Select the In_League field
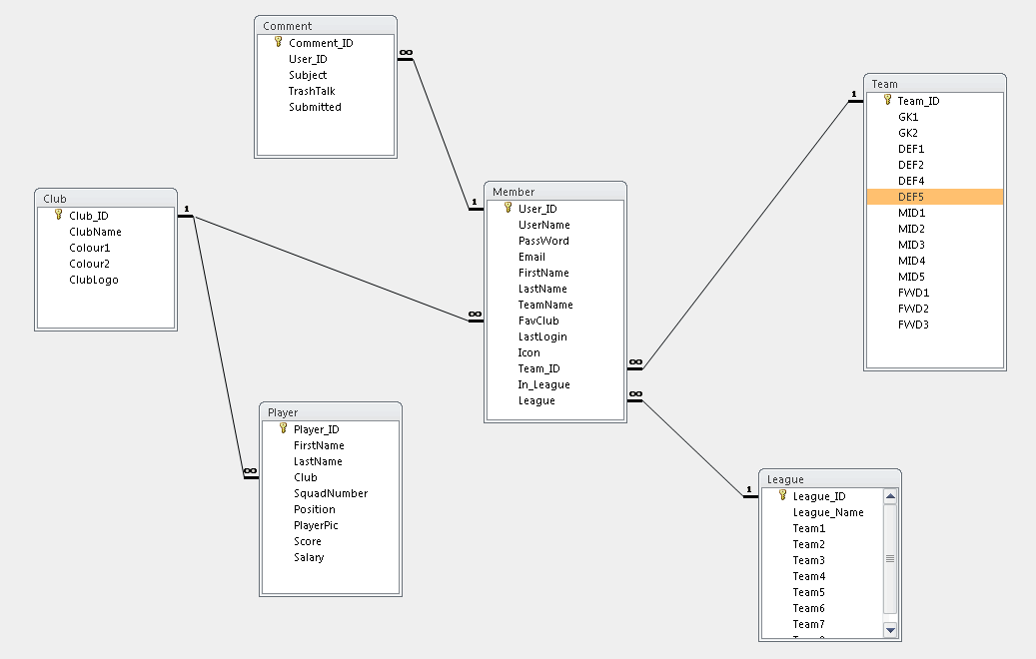Image resolution: width=1036 pixels, height=659 pixels. 543,384
